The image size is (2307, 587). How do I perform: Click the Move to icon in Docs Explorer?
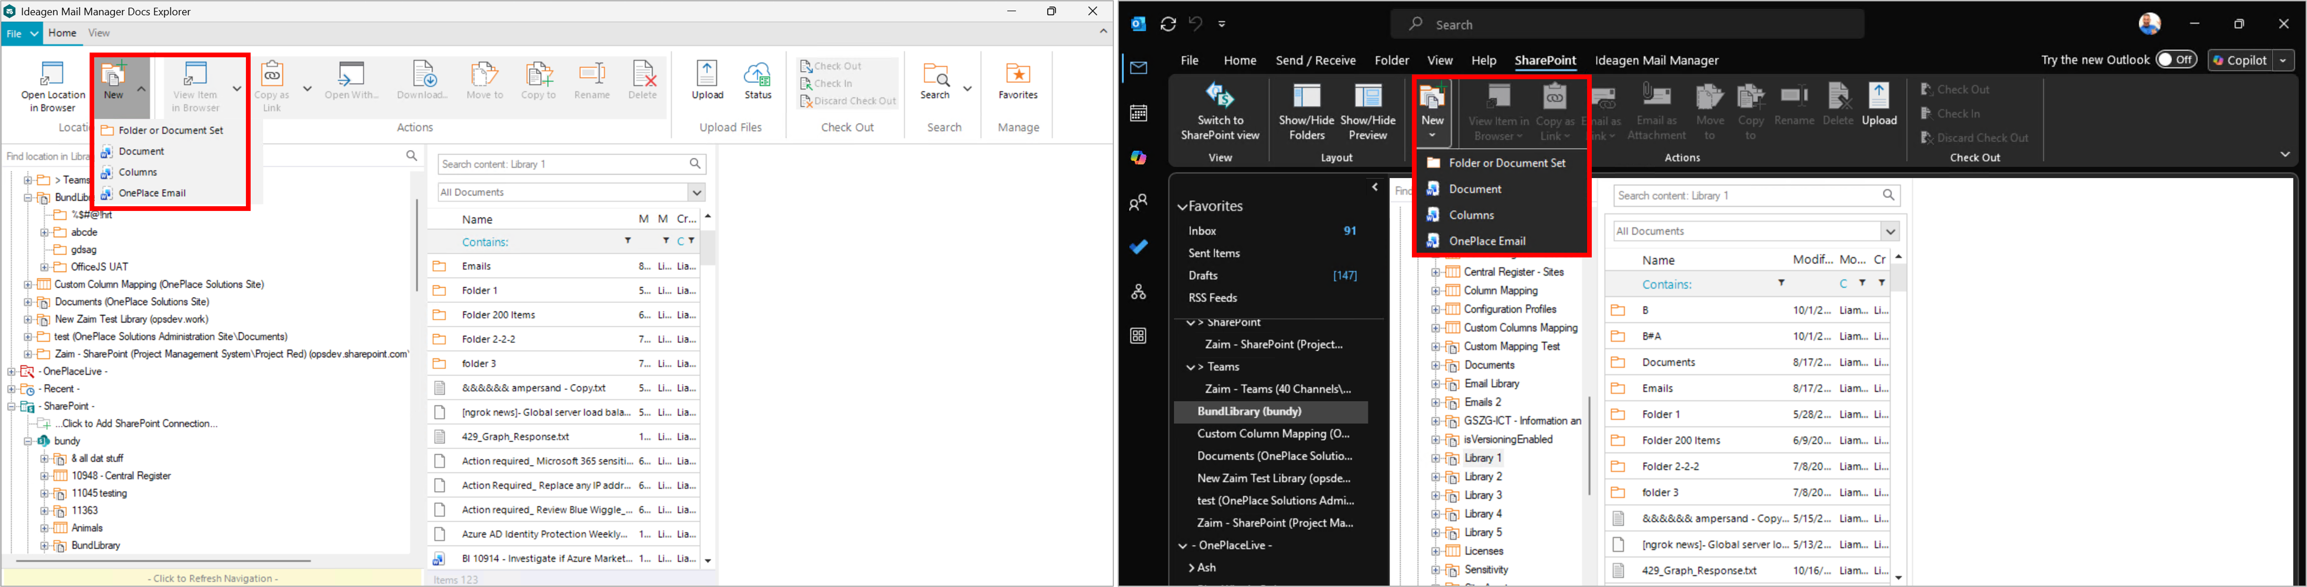484,81
